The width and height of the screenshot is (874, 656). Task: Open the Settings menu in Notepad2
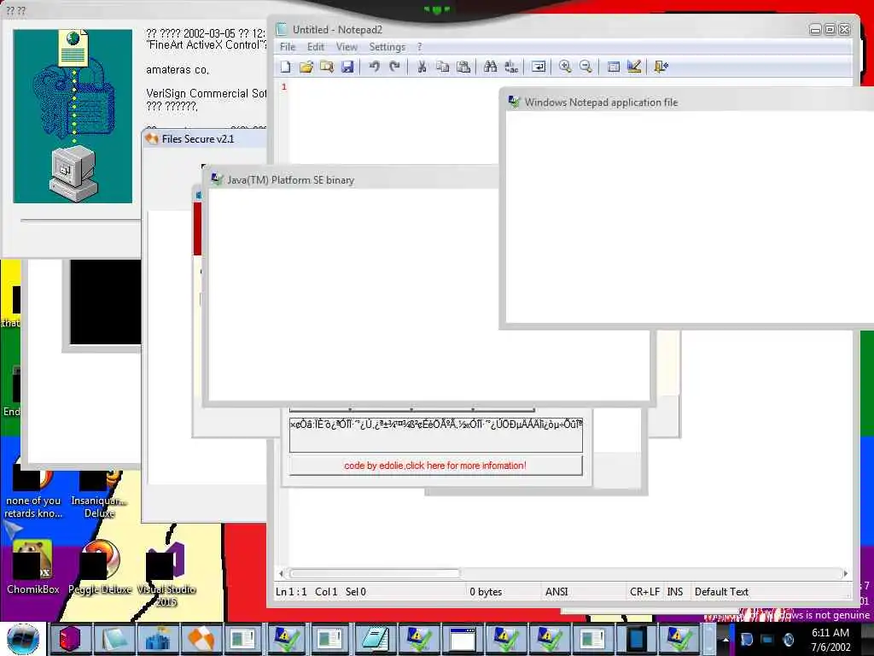tap(387, 48)
